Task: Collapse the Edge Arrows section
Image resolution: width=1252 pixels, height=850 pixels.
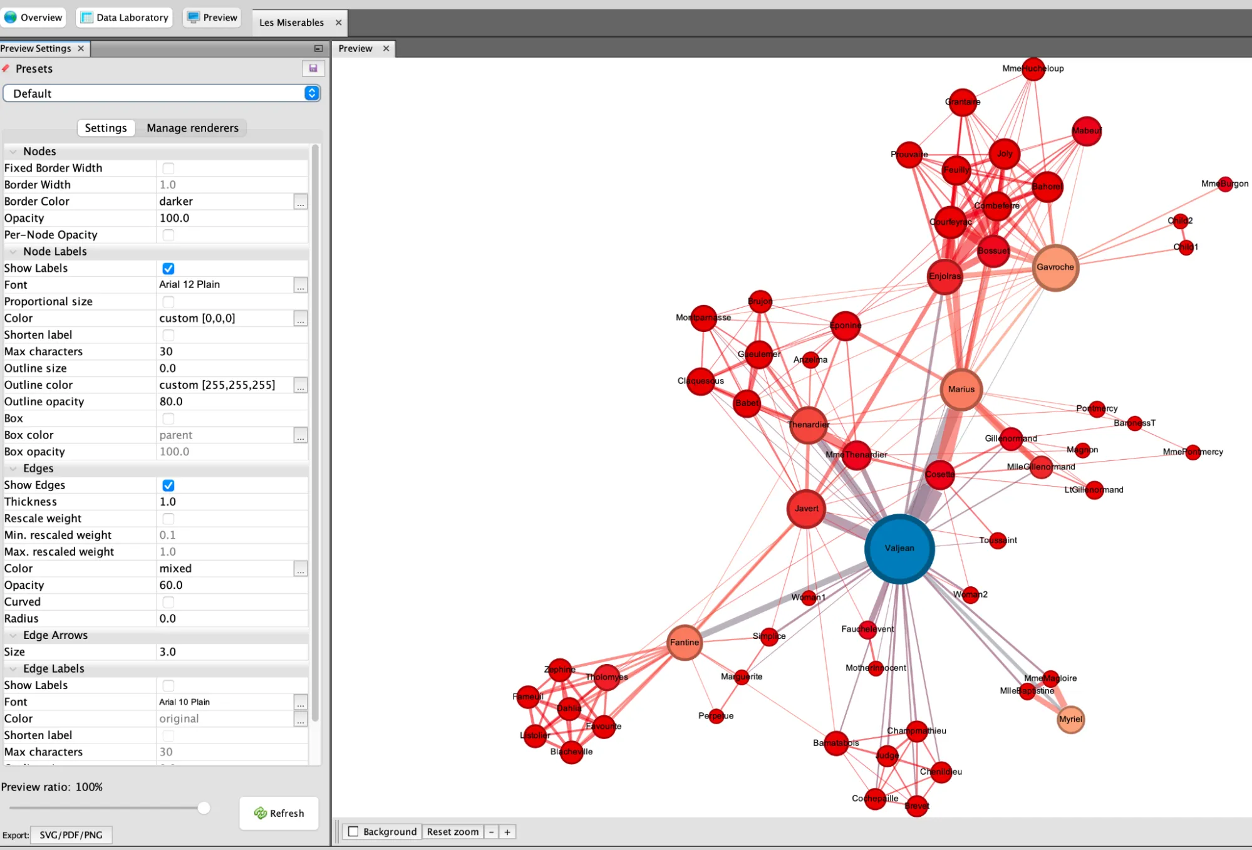Action: (13, 635)
